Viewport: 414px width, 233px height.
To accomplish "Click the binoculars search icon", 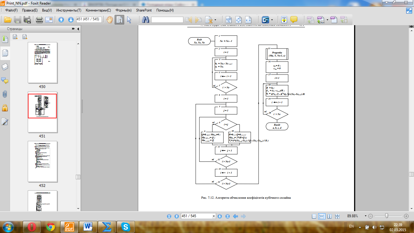I will point(145,20).
